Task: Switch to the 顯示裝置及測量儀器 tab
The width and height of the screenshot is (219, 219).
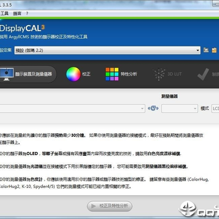Action: pos(27,74)
